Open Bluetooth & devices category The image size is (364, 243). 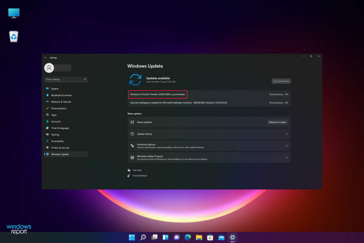[x=66, y=95]
